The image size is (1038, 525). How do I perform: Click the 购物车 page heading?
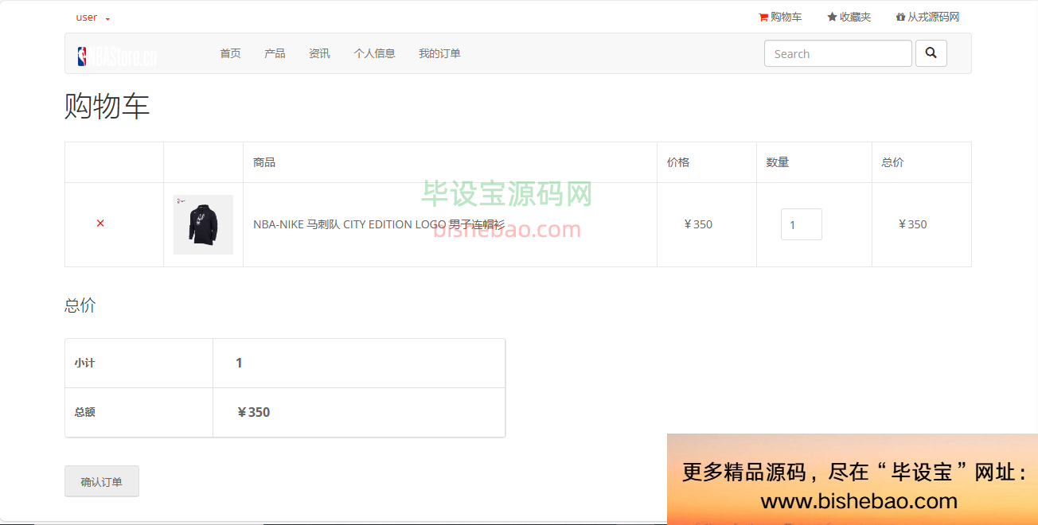pos(107,106)
